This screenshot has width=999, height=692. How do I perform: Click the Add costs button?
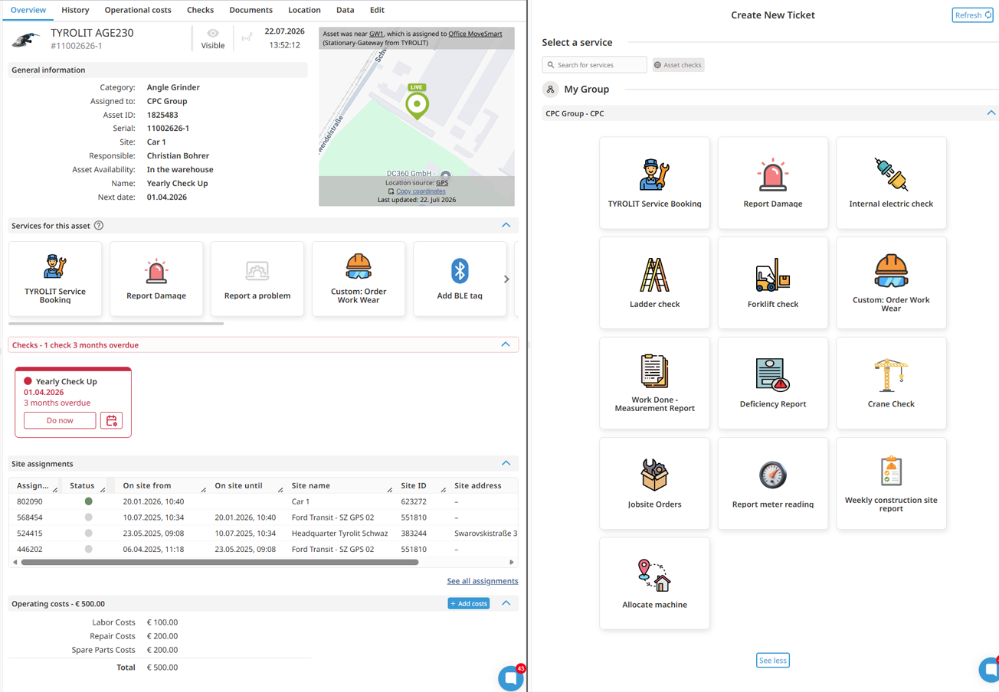(x=468, y=603)
